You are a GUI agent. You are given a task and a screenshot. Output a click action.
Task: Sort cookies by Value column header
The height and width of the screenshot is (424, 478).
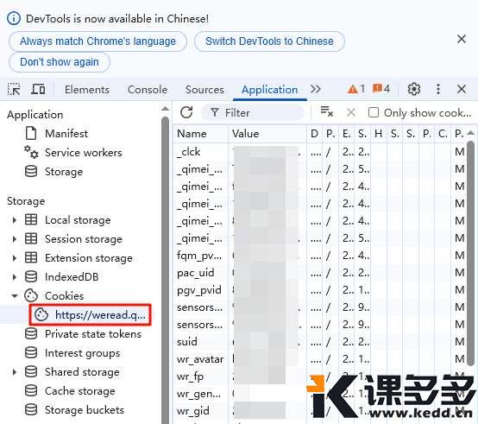pyautogui.click(x=267, y=134)
